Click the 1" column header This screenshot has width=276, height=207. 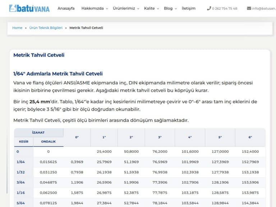104,137
